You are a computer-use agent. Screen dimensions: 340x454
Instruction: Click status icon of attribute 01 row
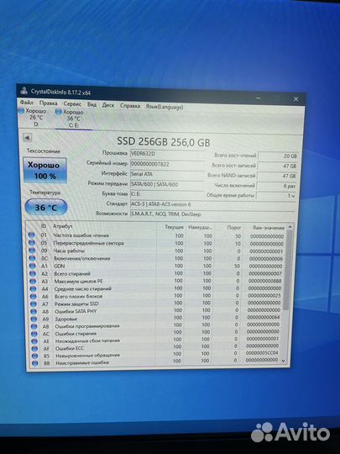pyautogui.click(x=32, y=235)
